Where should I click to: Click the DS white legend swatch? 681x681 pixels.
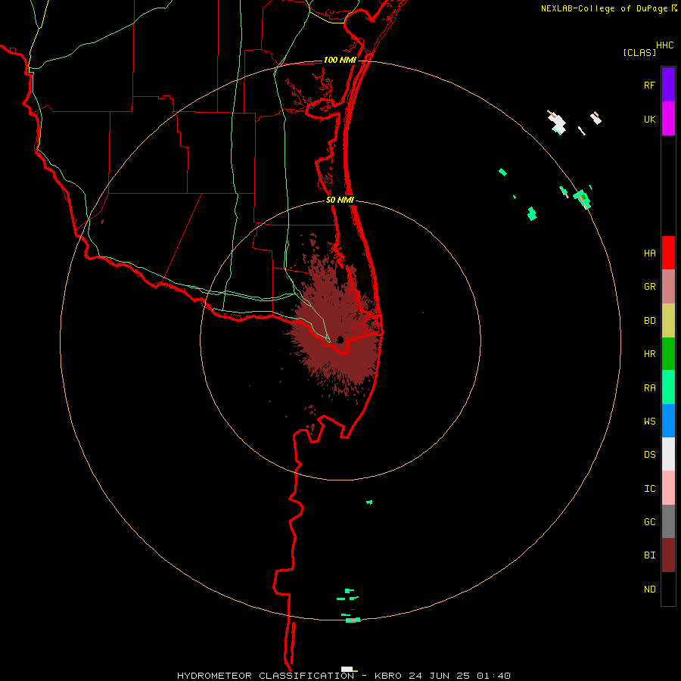(668, 454)
